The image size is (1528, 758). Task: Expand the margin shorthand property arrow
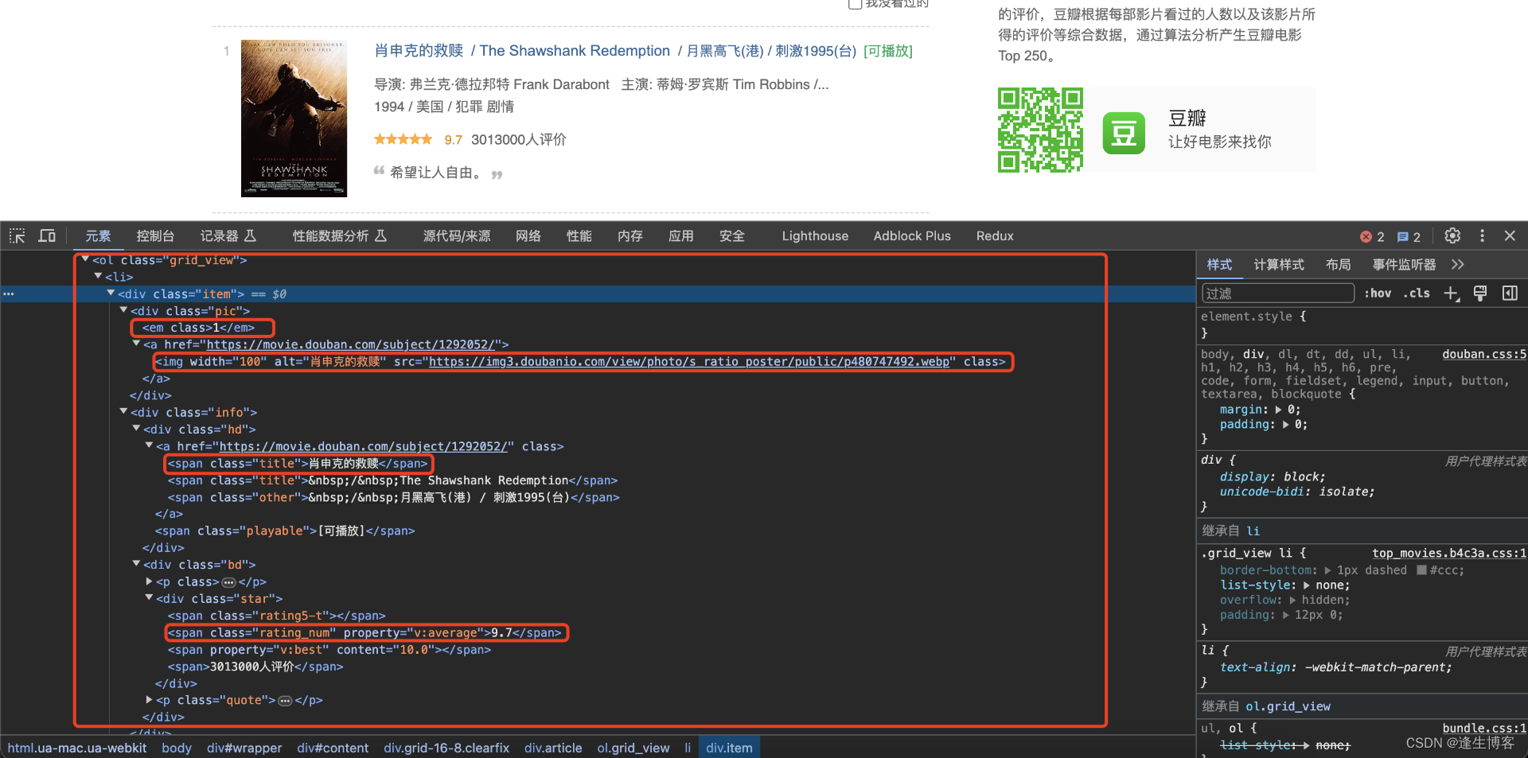coord(1279,410)
